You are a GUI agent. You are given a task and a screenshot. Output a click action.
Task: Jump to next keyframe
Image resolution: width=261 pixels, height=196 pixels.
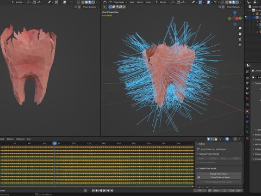coord(108,191)
